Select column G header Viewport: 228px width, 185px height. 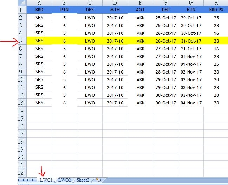[x=191, y=3]
